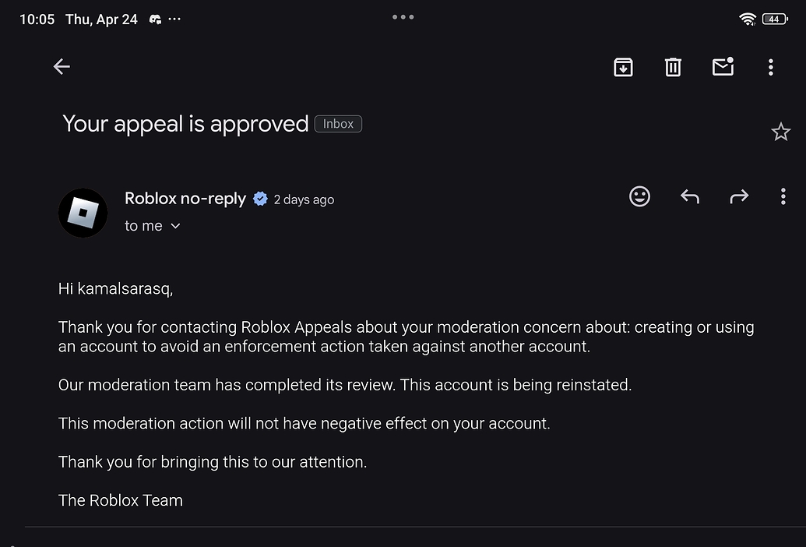This screenshot has height=547, width=806.
Task: Tap the date 'Thu, Apr 24' in status bar
Action: click(101, 19)
